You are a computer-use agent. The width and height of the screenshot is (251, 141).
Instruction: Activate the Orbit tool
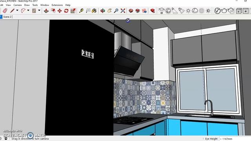coord(103,11)
